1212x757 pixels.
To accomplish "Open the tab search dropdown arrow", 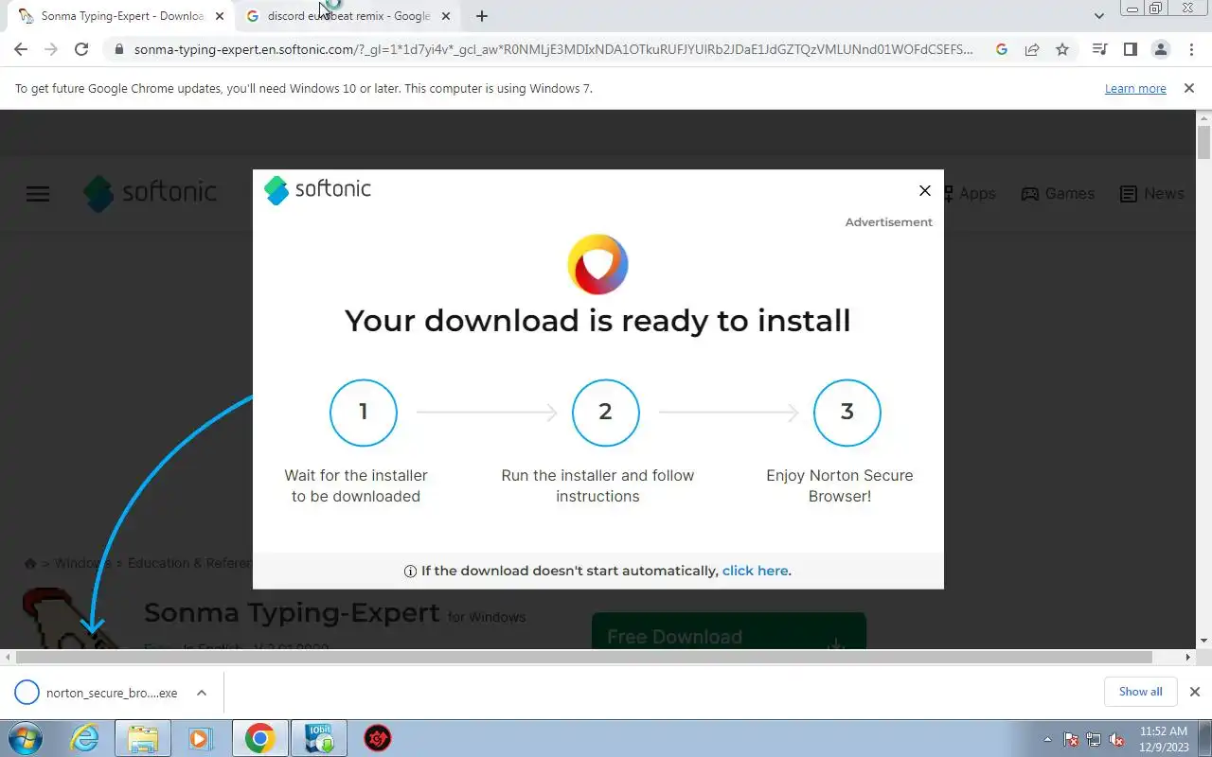I will 1099,16.
